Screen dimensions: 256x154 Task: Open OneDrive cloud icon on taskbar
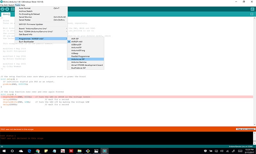point(21,151)
